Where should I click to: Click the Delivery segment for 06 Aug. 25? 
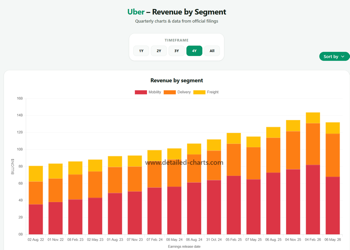[273, 155]
